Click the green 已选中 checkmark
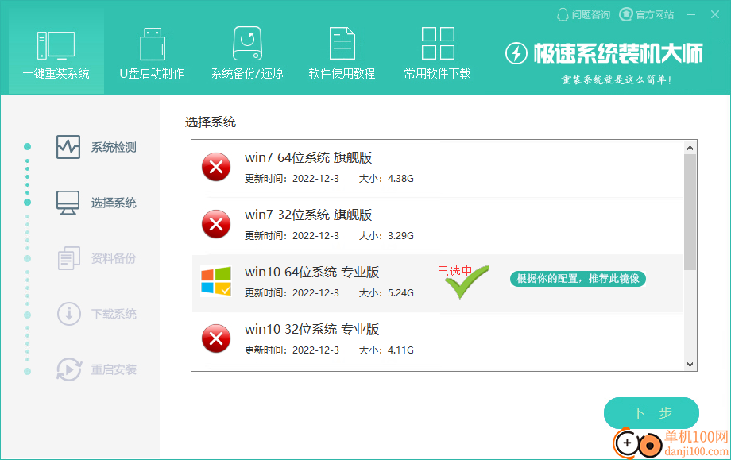Viewport: 731px width, 460px height. [466, 281]
